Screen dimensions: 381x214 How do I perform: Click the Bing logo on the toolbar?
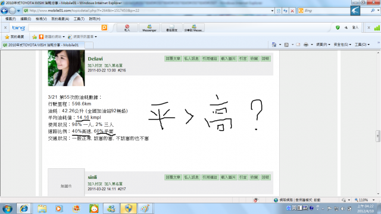click(18, 28)
